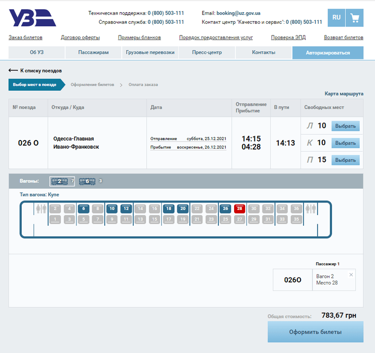375x353 pixels.
Task: Click the UZ railway logo
Action: [32, 18]
